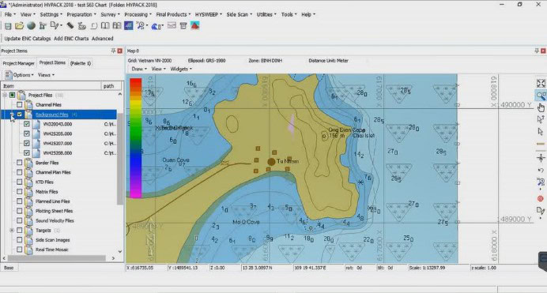Expand the Targets tree node
547x293 pixels.
coord(12,231)
